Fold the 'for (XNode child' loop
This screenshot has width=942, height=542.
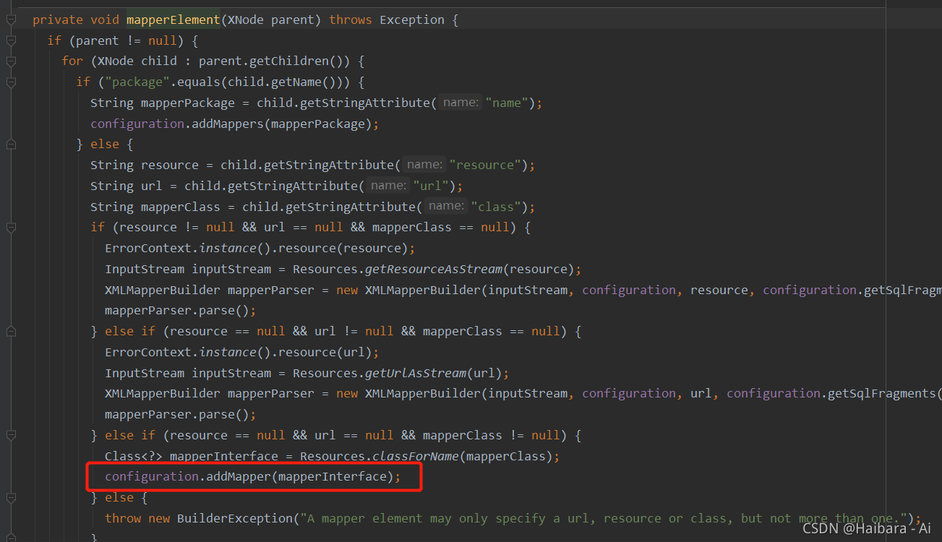[11, 62]
